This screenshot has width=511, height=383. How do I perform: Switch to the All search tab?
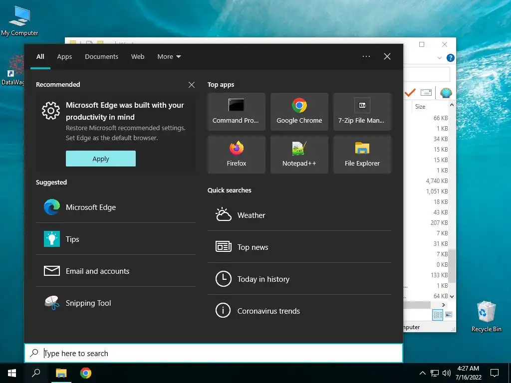40,57
